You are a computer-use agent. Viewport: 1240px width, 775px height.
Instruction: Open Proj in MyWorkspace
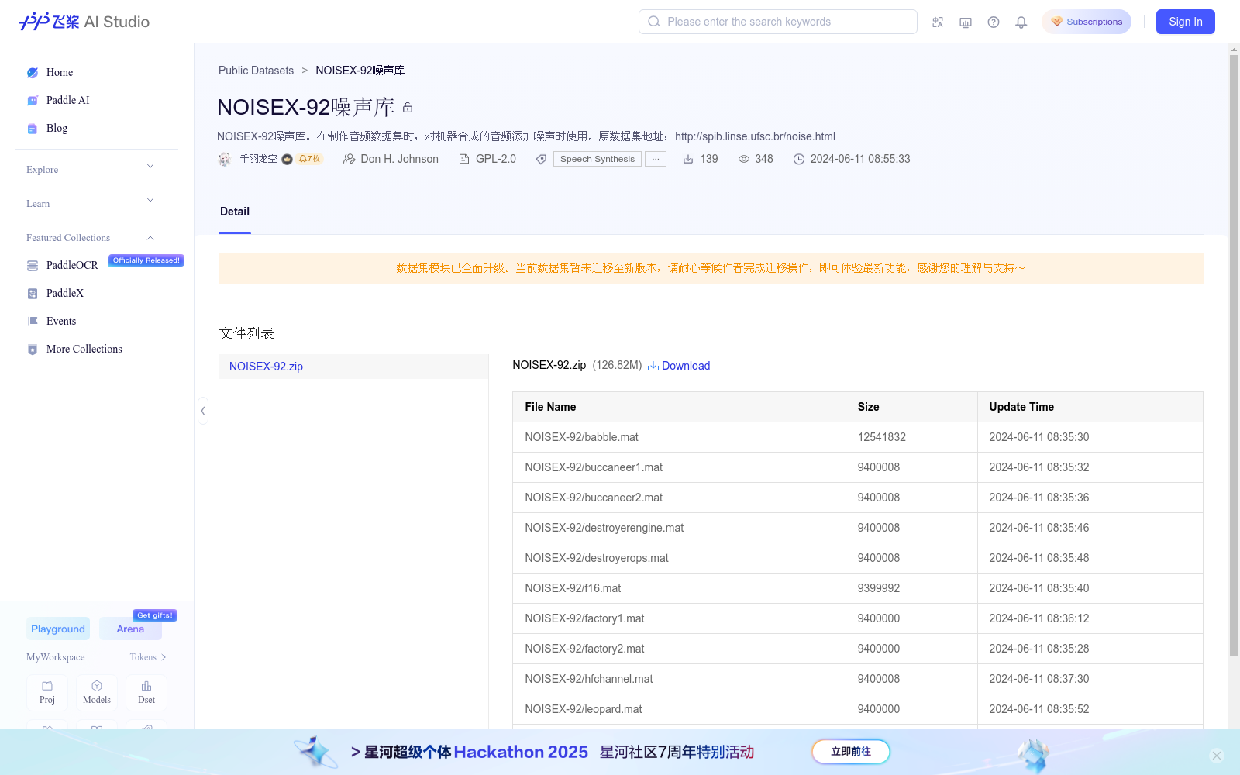47,693
